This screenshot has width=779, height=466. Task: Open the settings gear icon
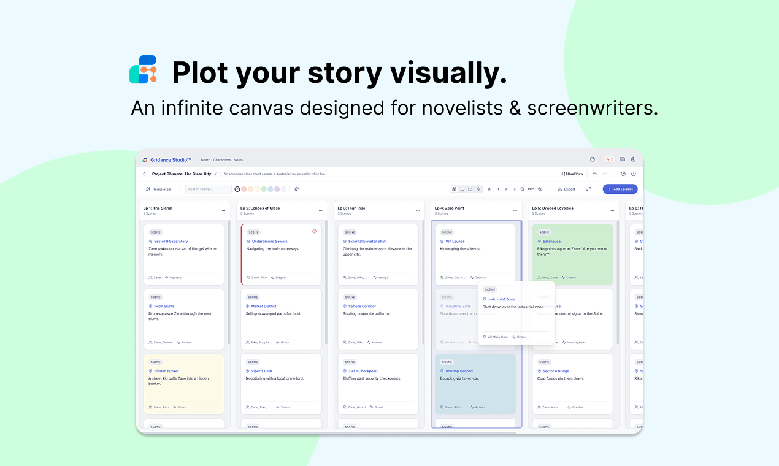(x=634, y=159)
